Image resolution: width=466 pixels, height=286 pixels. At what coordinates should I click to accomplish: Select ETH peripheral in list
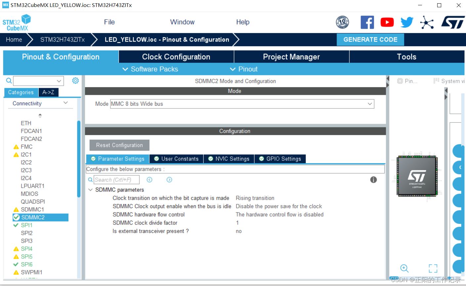(x=26, y=123)
